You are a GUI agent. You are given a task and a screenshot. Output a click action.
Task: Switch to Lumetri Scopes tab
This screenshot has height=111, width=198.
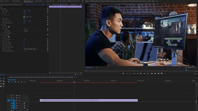(x=38, y=1)
